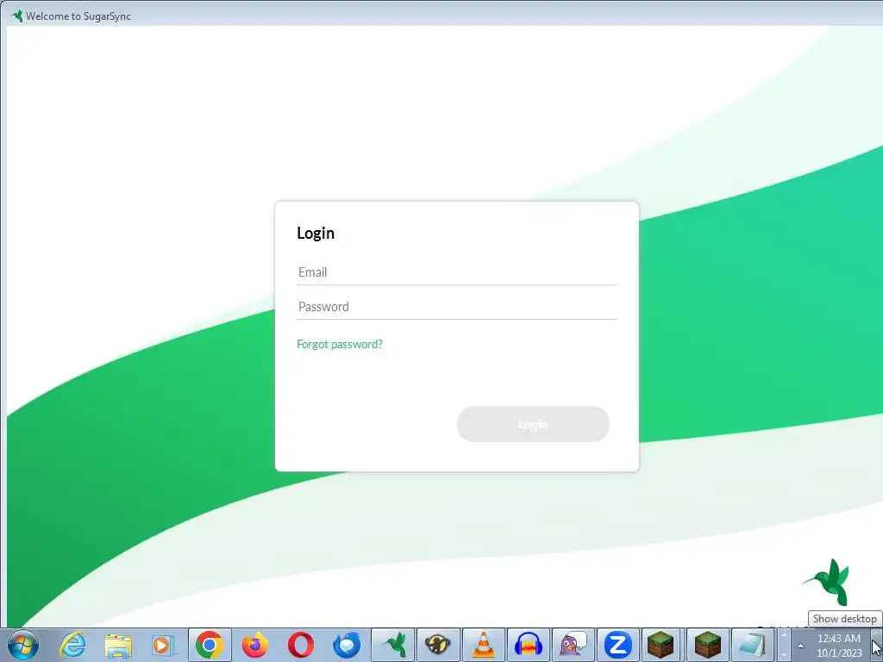Click the Email input field
883x662 pixels.
point(457,272)
